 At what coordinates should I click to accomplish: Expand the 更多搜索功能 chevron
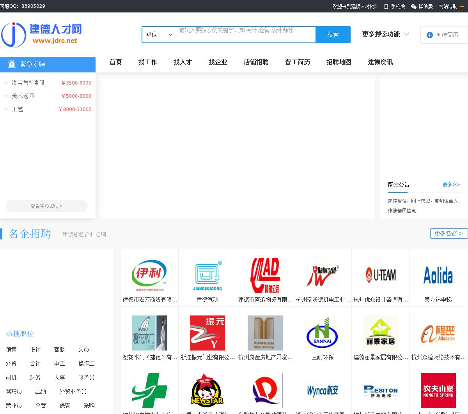click(406, 34)
